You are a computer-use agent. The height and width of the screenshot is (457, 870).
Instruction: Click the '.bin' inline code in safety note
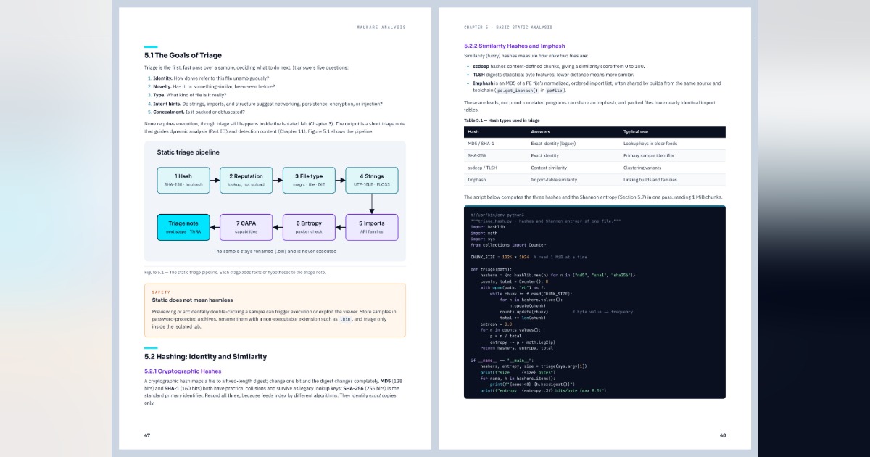pyautogui.click(x=345, y=319)
